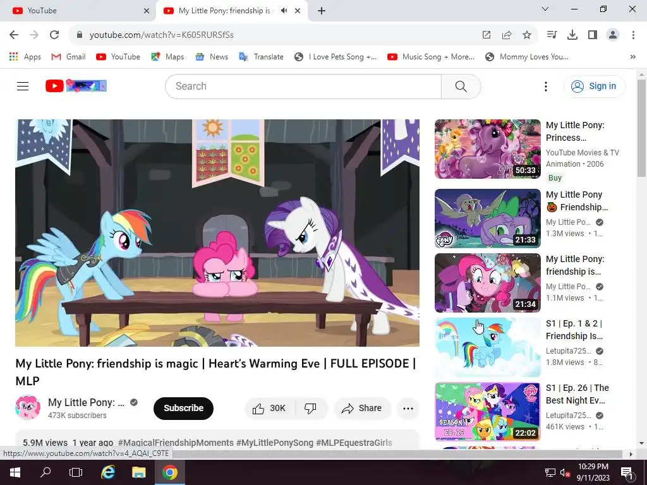Open the 21:33 Friendship video thumbnail
Viewport: 647px width, 485px height.
tap(488, 218)
